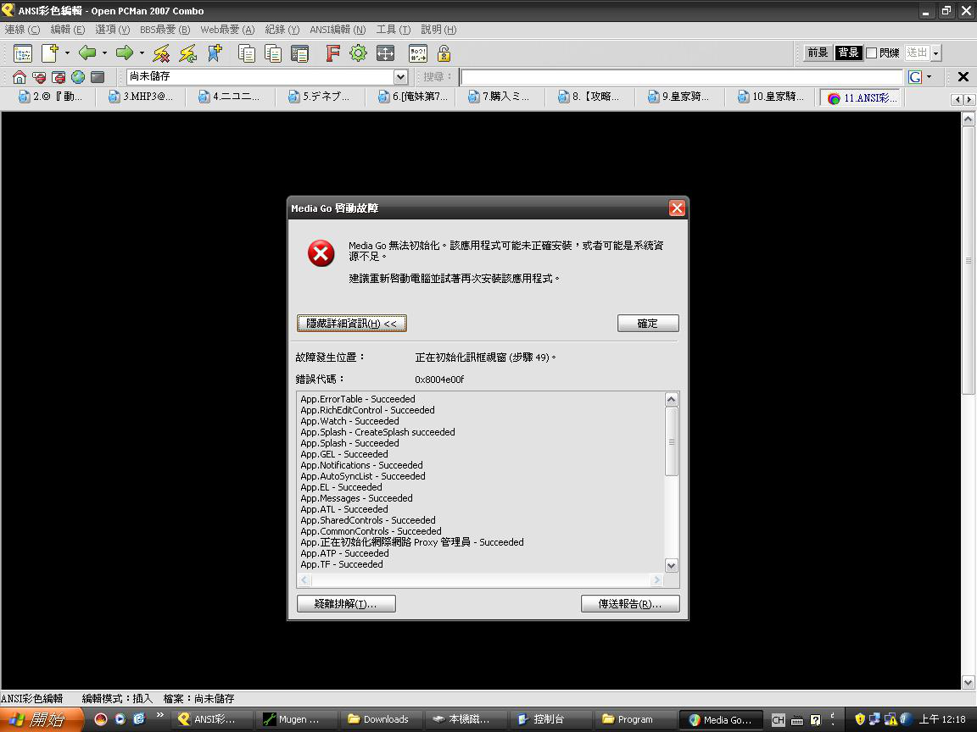Switch to tab 3.MHP3@

tap(141, 97)
